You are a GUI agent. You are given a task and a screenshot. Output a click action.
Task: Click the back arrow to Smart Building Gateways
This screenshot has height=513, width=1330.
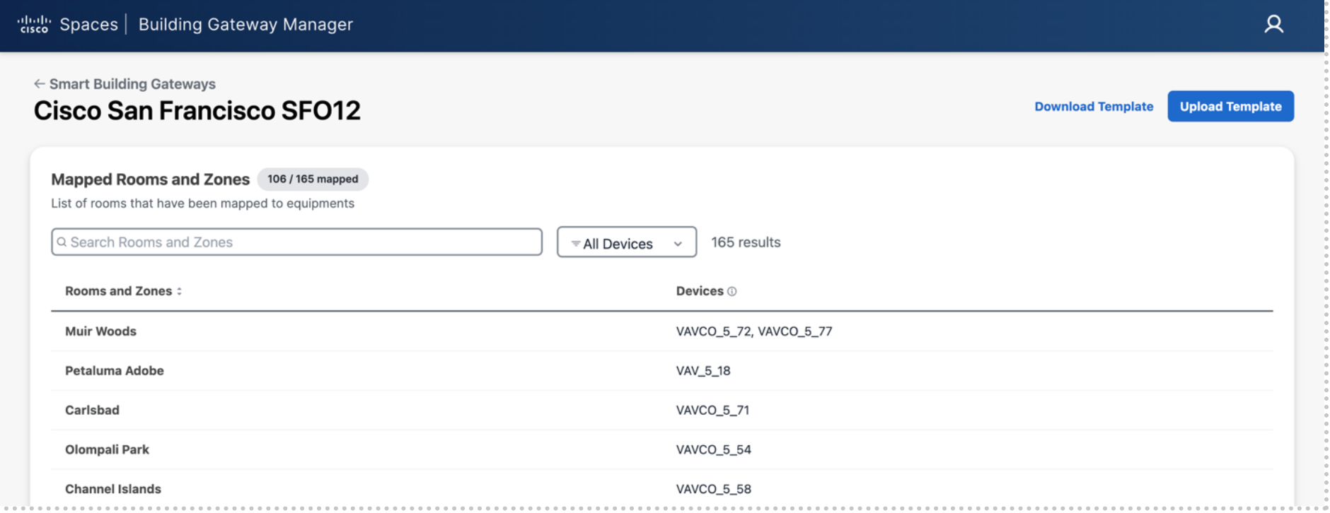[39, 83]
